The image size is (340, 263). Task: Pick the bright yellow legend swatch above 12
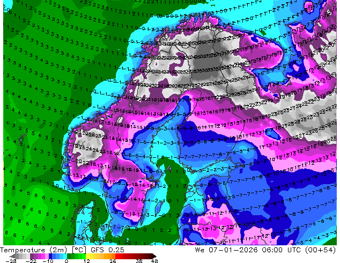click(x=87, y=256)
